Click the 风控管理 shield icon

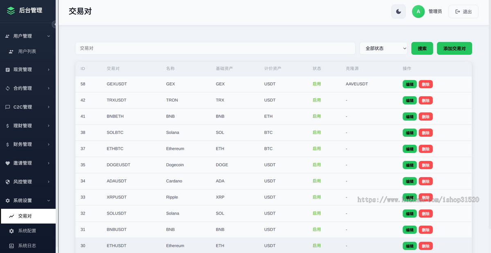(7, 182)
